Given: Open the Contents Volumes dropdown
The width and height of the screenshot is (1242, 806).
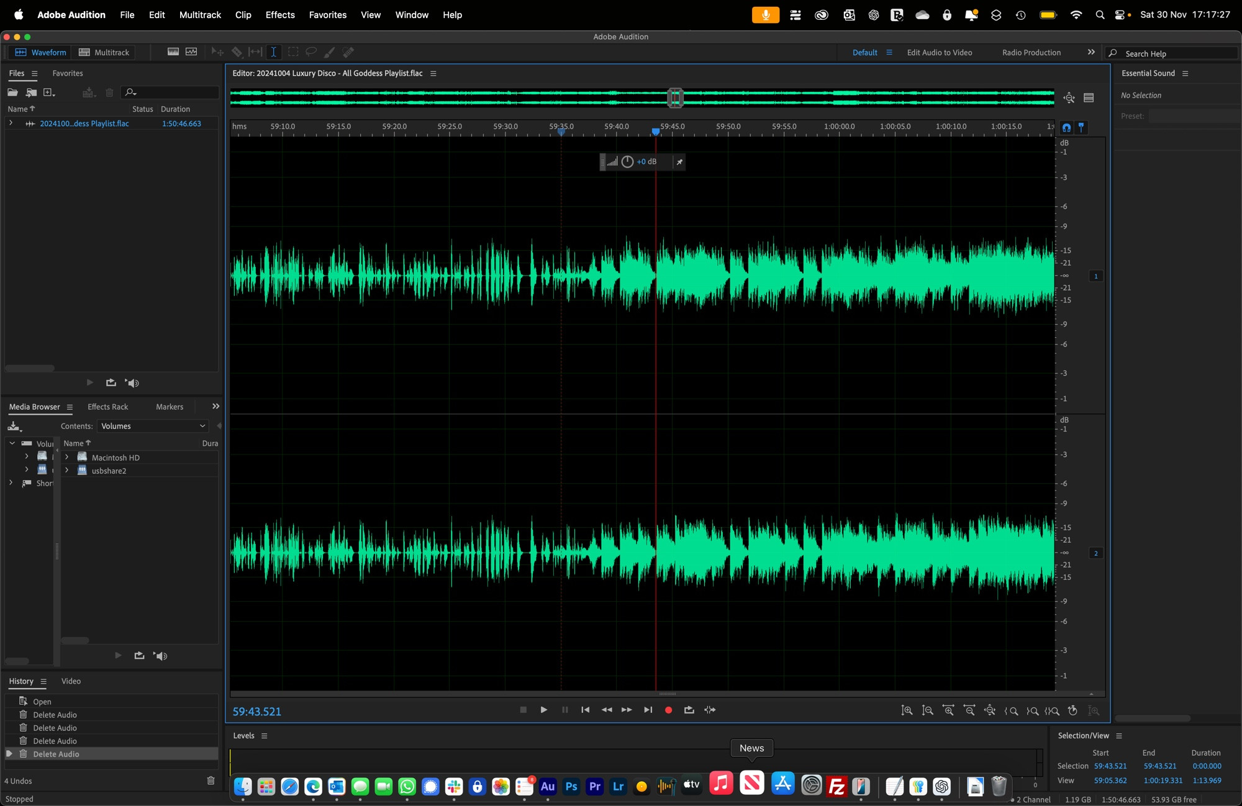Looking at the screenshot, I should point(153,426).
